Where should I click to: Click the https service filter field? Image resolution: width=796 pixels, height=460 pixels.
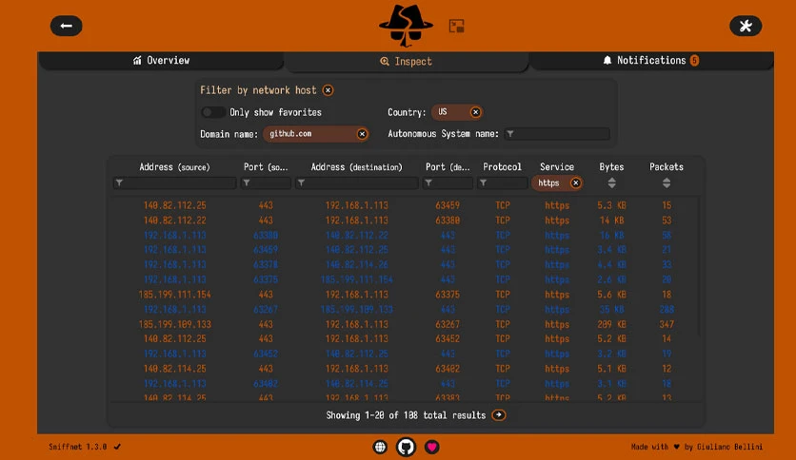click(557, 182)
